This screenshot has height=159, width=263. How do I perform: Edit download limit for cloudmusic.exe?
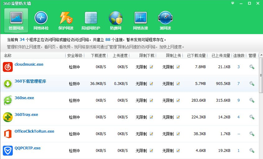151,67
